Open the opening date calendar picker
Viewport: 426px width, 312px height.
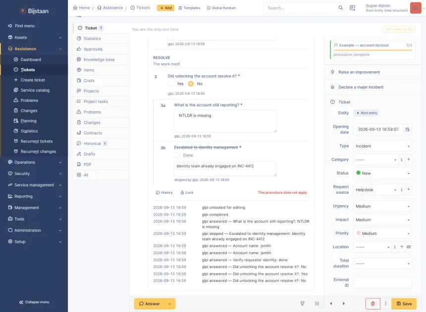pos(408,130)
